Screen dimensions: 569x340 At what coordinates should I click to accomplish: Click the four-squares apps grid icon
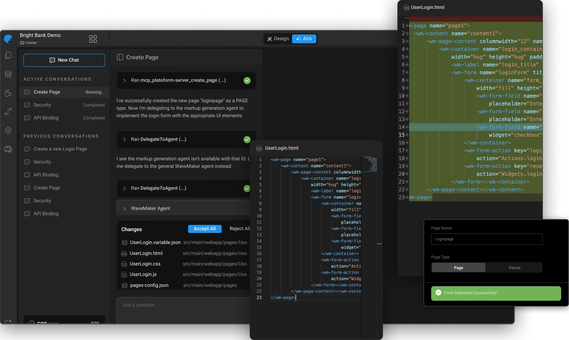pos(93,39)
